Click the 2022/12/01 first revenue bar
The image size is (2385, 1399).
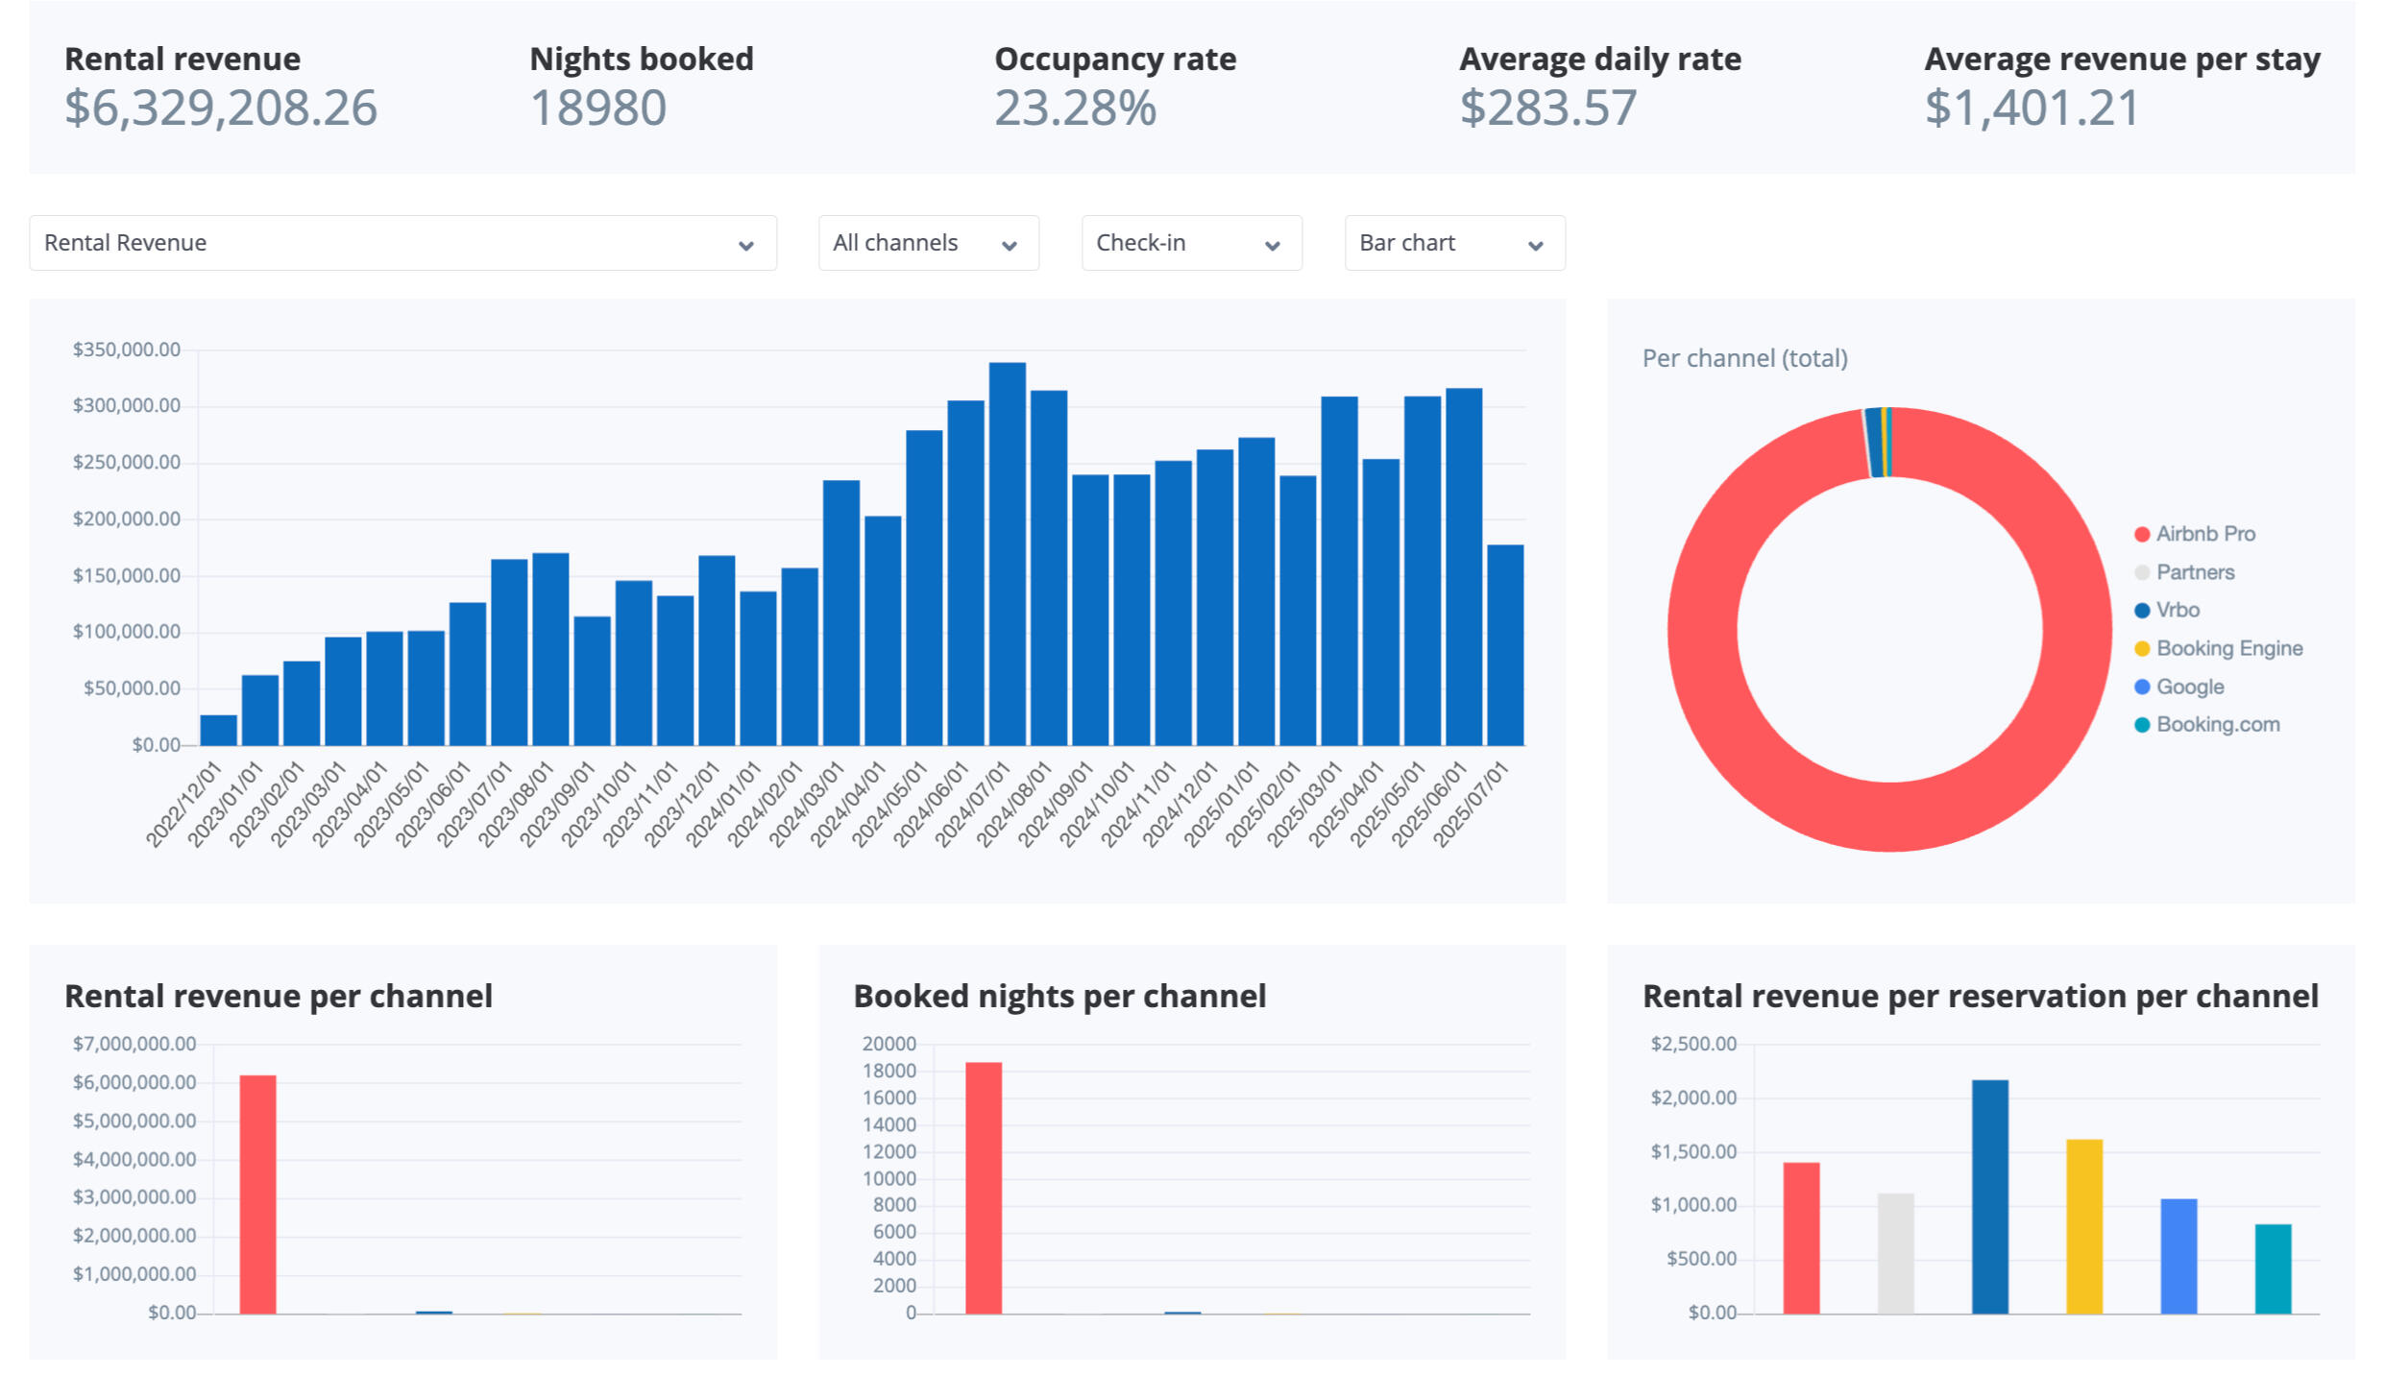pos(219,731)
